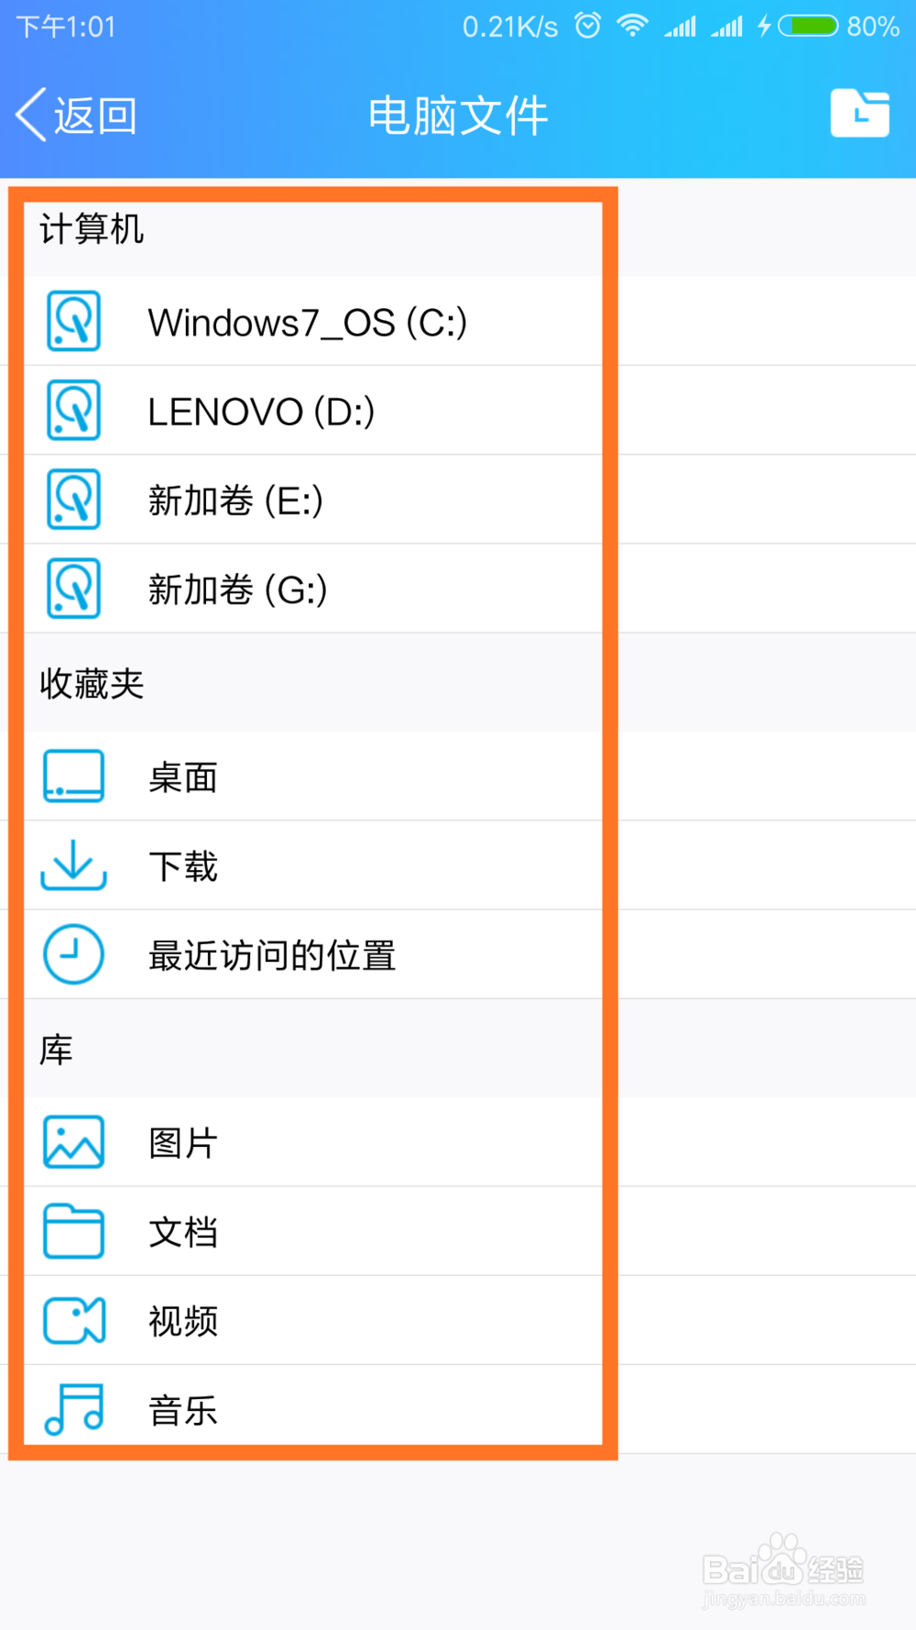
Task: Switch to the 电脑文件 title
Action: click(457, 113)
